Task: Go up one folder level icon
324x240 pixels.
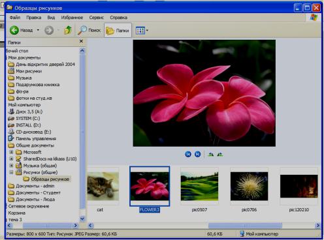Action: point(68,30)
